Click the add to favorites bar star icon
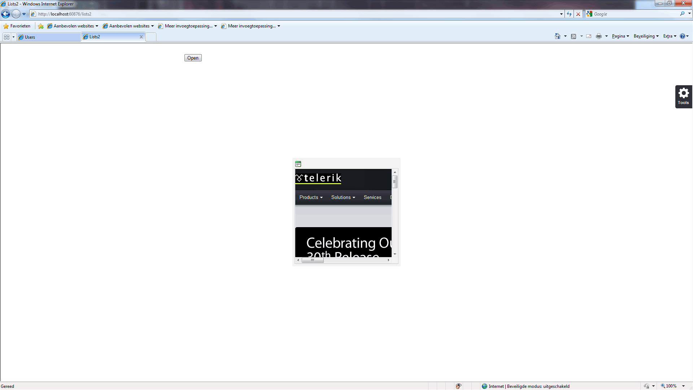 pyautogui.click(x=41, y=26)
